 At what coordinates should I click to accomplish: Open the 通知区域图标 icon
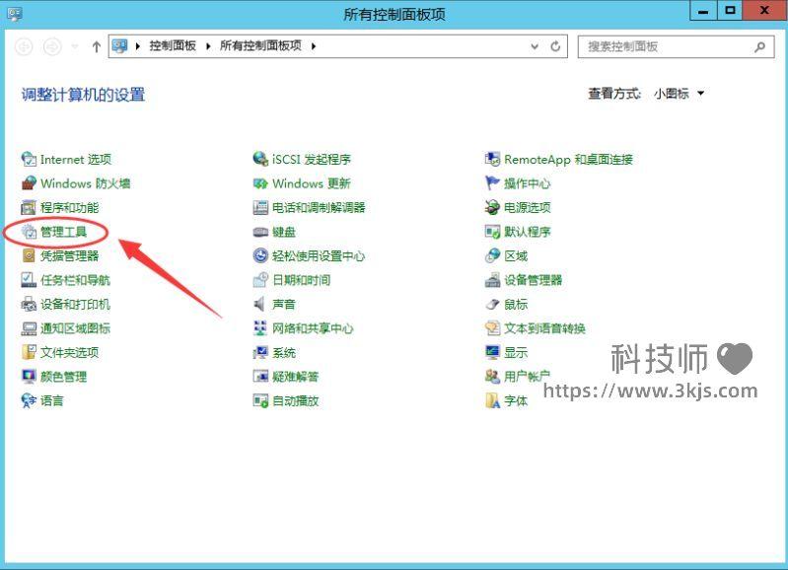29,328
